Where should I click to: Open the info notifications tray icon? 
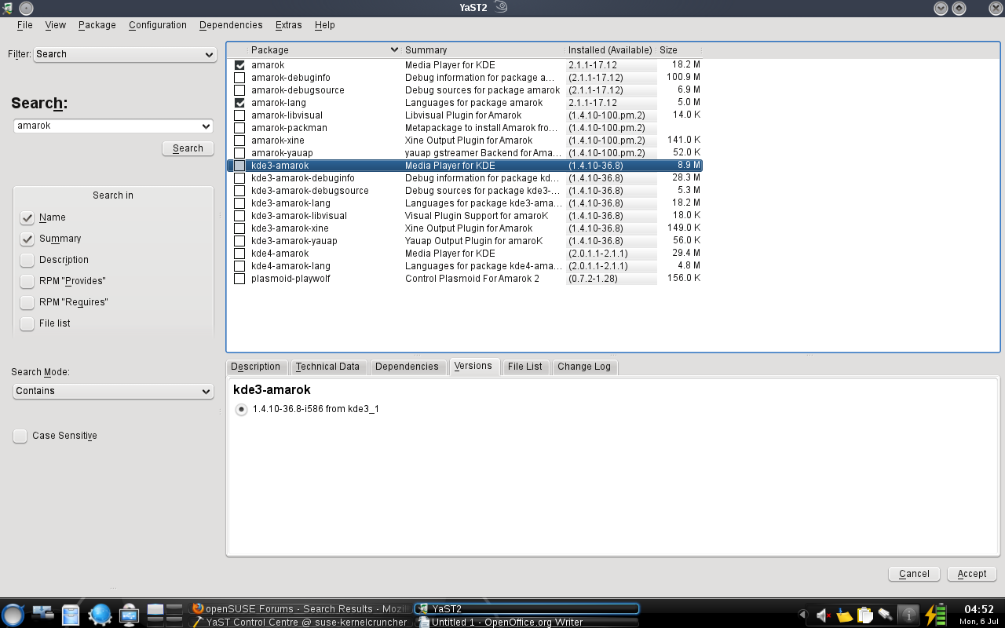(908, 615)
